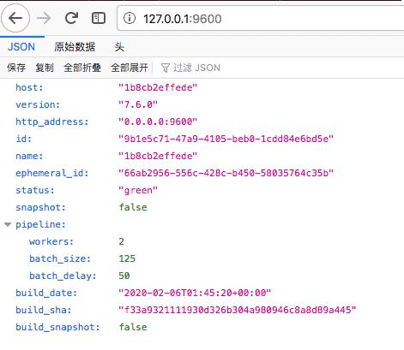Select the snapshot key label
Image resolution: width=404 pixels, height=350 pixels.
(40, 207)
